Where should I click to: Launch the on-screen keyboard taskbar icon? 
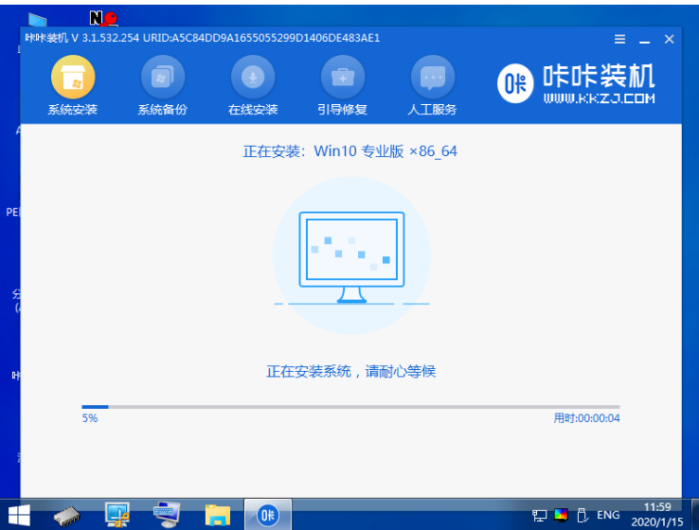168,515
